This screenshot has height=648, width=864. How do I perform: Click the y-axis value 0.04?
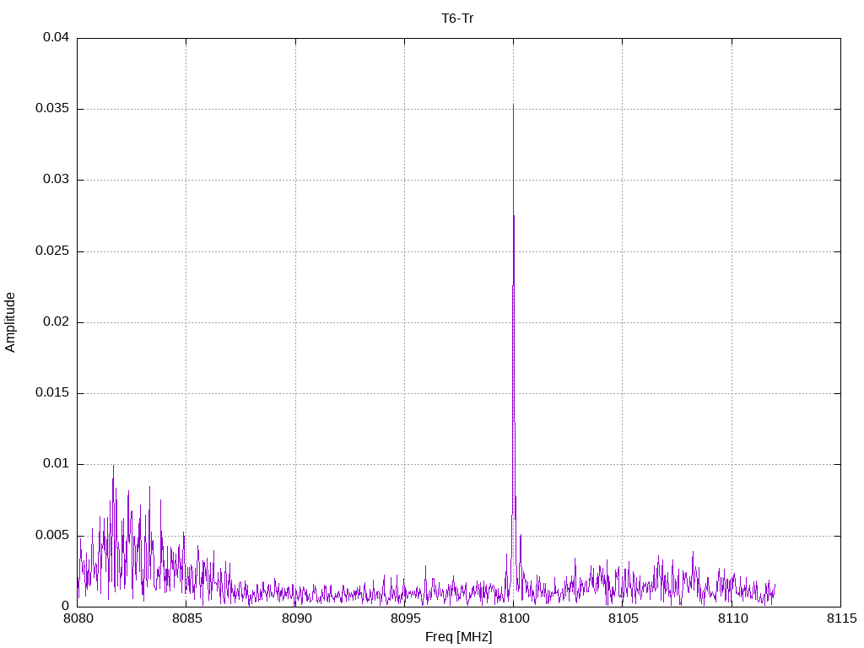click(x=57, y=37)
